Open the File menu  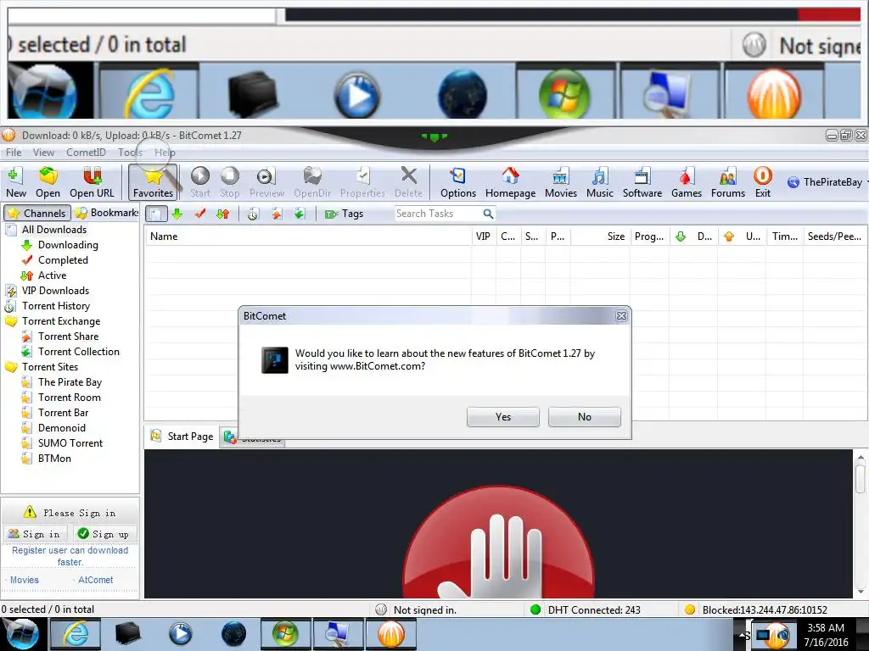coord(14,153)
